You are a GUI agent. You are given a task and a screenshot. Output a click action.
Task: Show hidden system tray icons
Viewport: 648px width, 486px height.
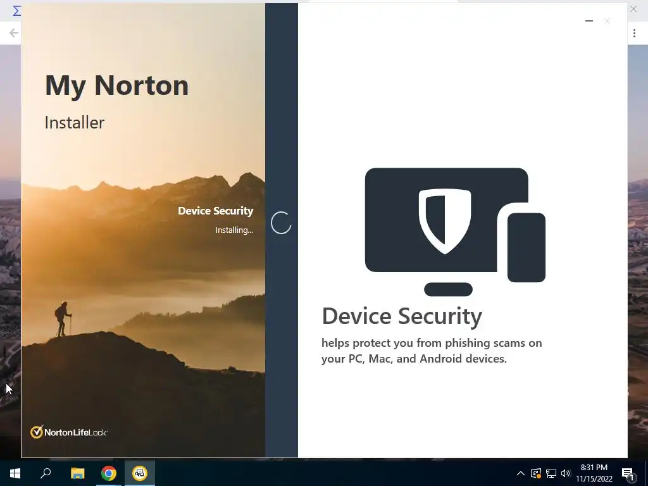click(521, 473)
